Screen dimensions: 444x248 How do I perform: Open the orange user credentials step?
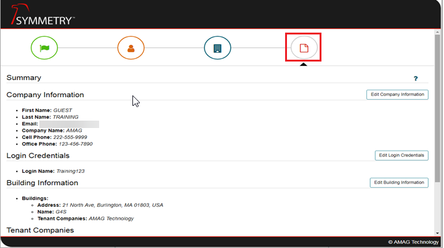131,48
